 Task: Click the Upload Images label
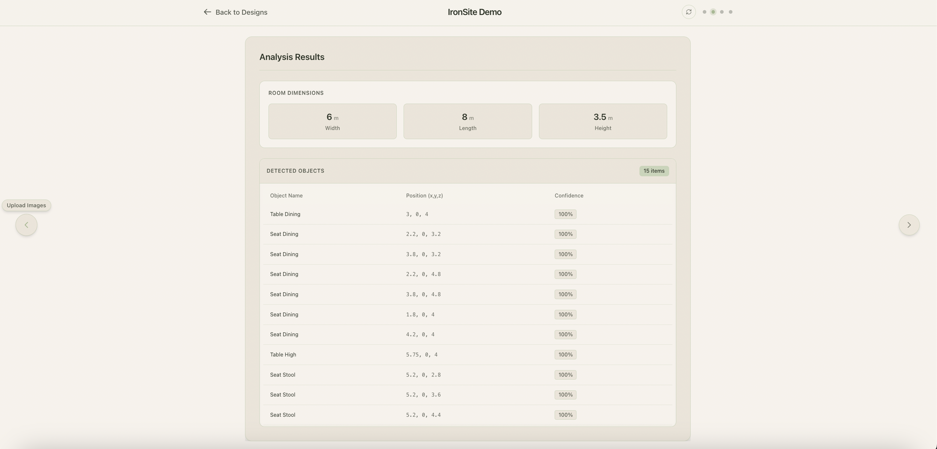(26, 205)
